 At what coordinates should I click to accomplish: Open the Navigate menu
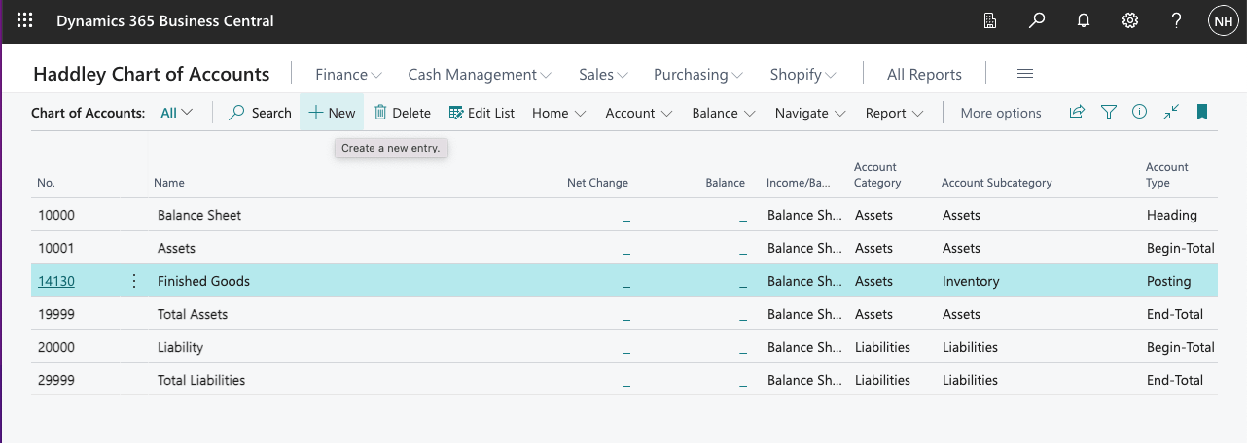pos(810,113)
